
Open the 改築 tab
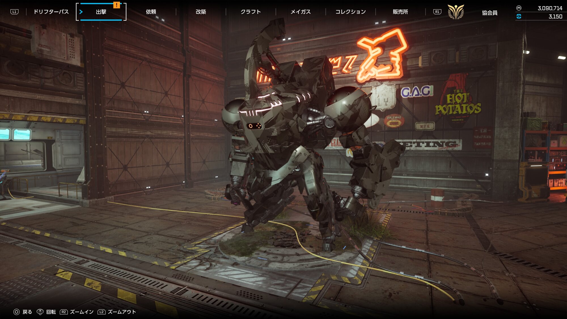(x=201, y=12)
